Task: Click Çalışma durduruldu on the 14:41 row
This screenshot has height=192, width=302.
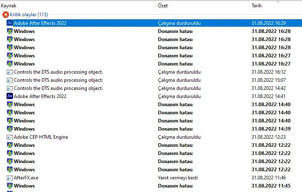Action: (x=179, y=96)
